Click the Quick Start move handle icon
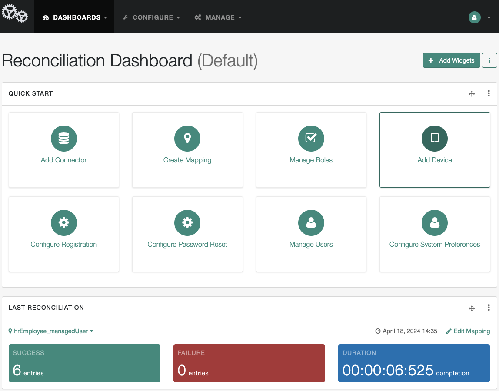 point(472,93)
